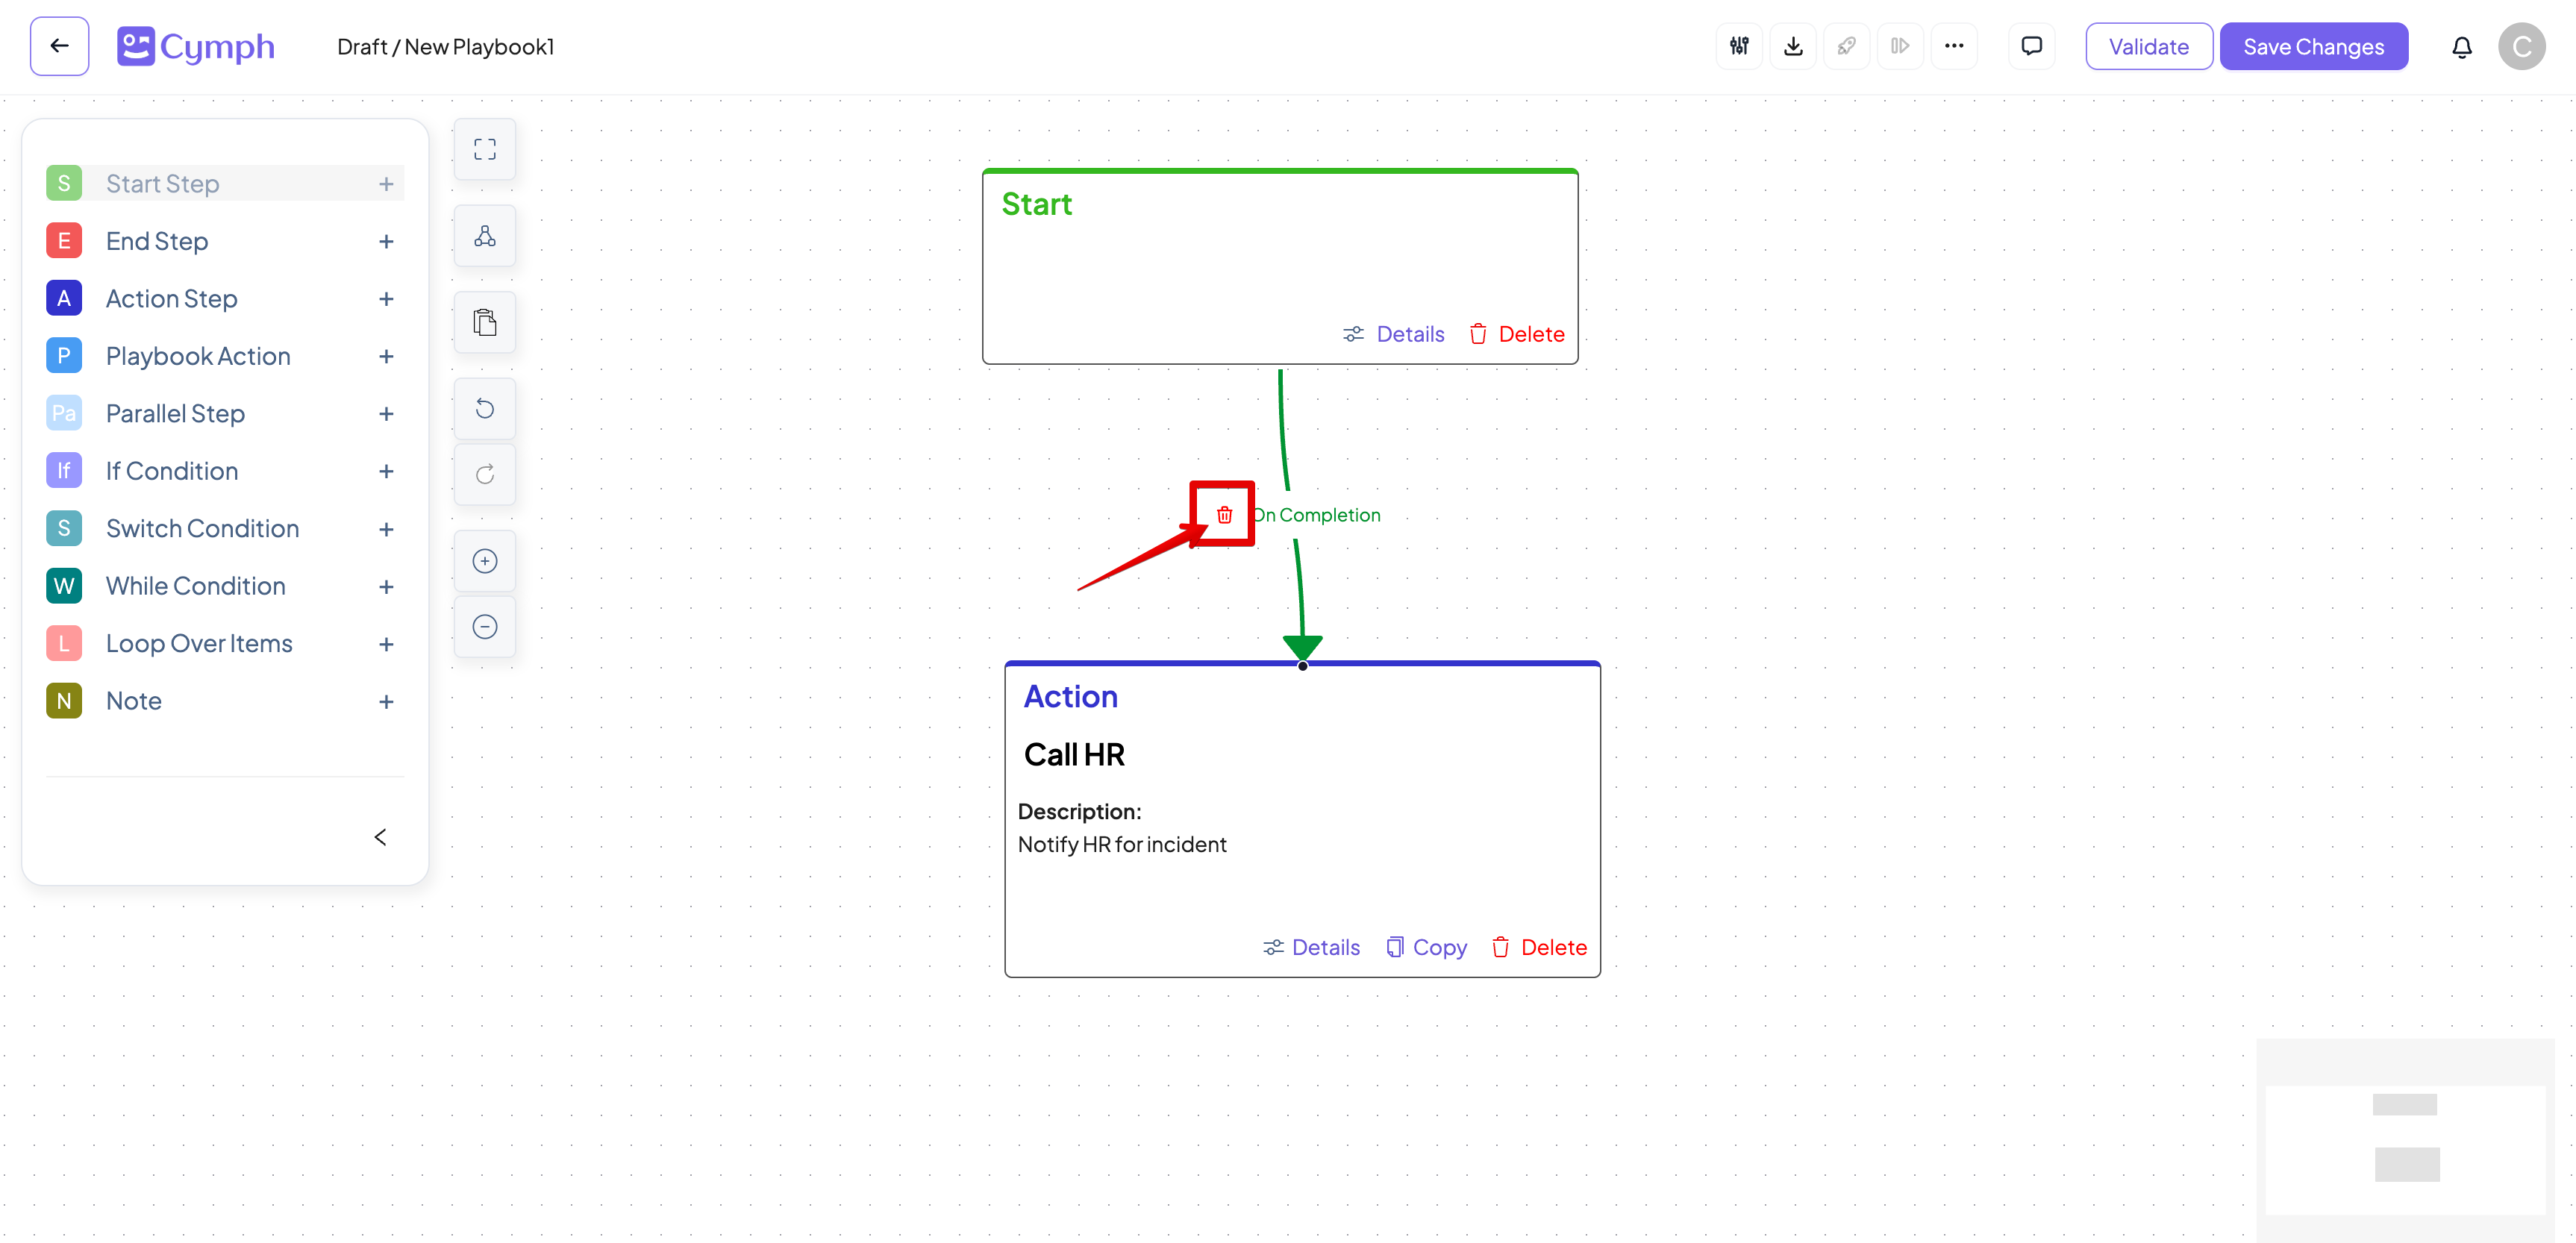
Task: Delete the On Completion connection
Action: (x=1224, y=514)
